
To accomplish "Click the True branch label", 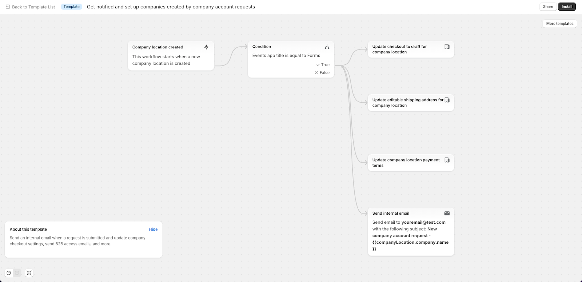I will 325,65.
